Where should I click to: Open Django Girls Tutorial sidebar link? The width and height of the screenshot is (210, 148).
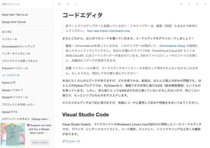point(14,22)
